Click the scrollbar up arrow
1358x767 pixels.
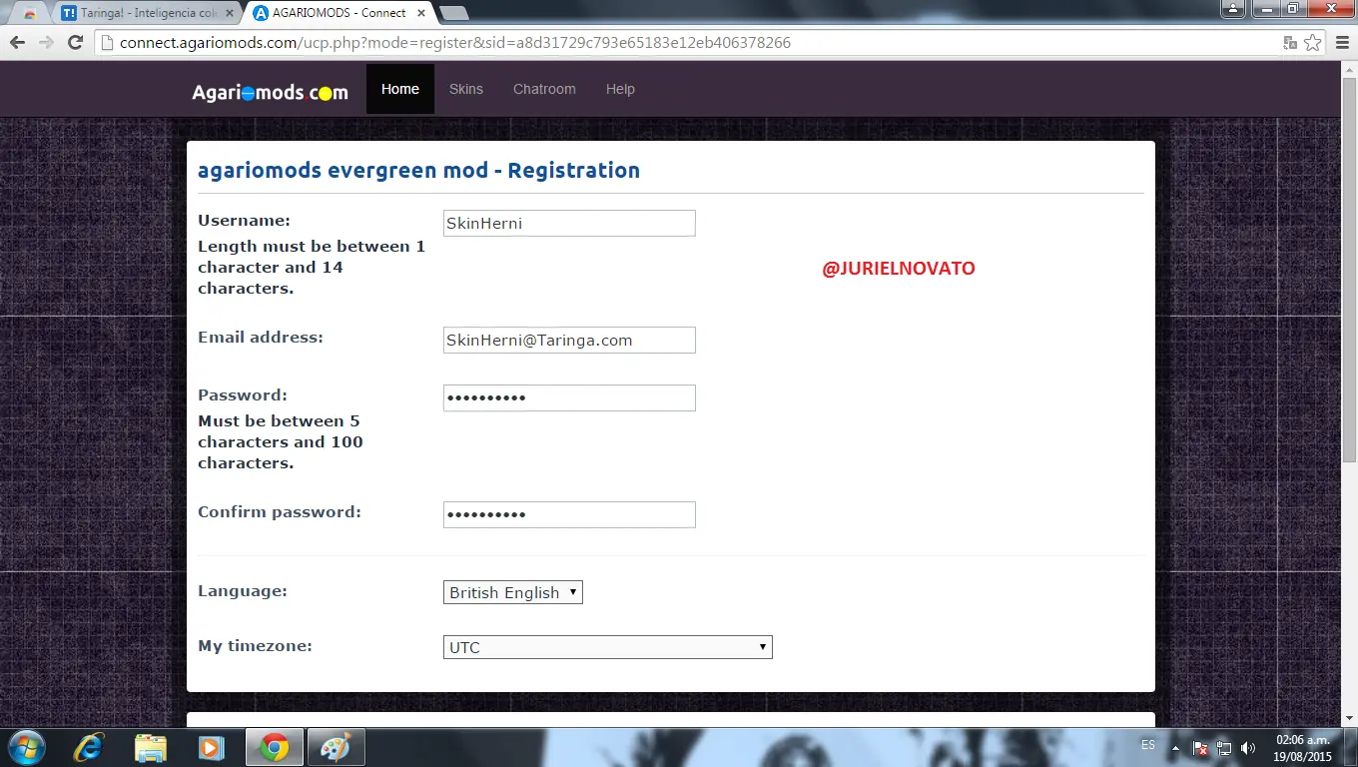coord(1349,69)
